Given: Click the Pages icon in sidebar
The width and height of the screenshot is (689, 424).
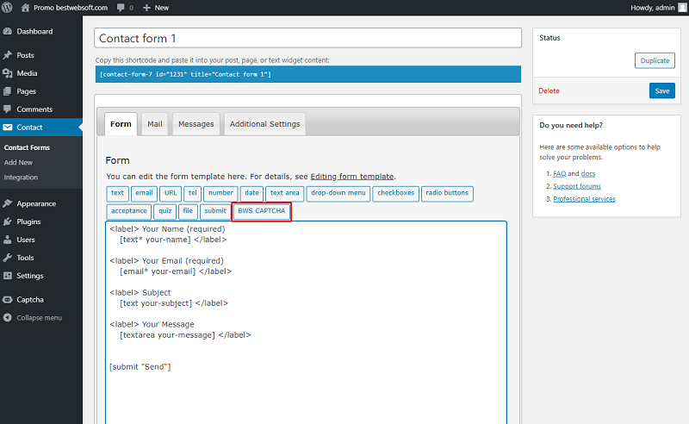Looking at the screenshot, I should click(x=8, y=91).
